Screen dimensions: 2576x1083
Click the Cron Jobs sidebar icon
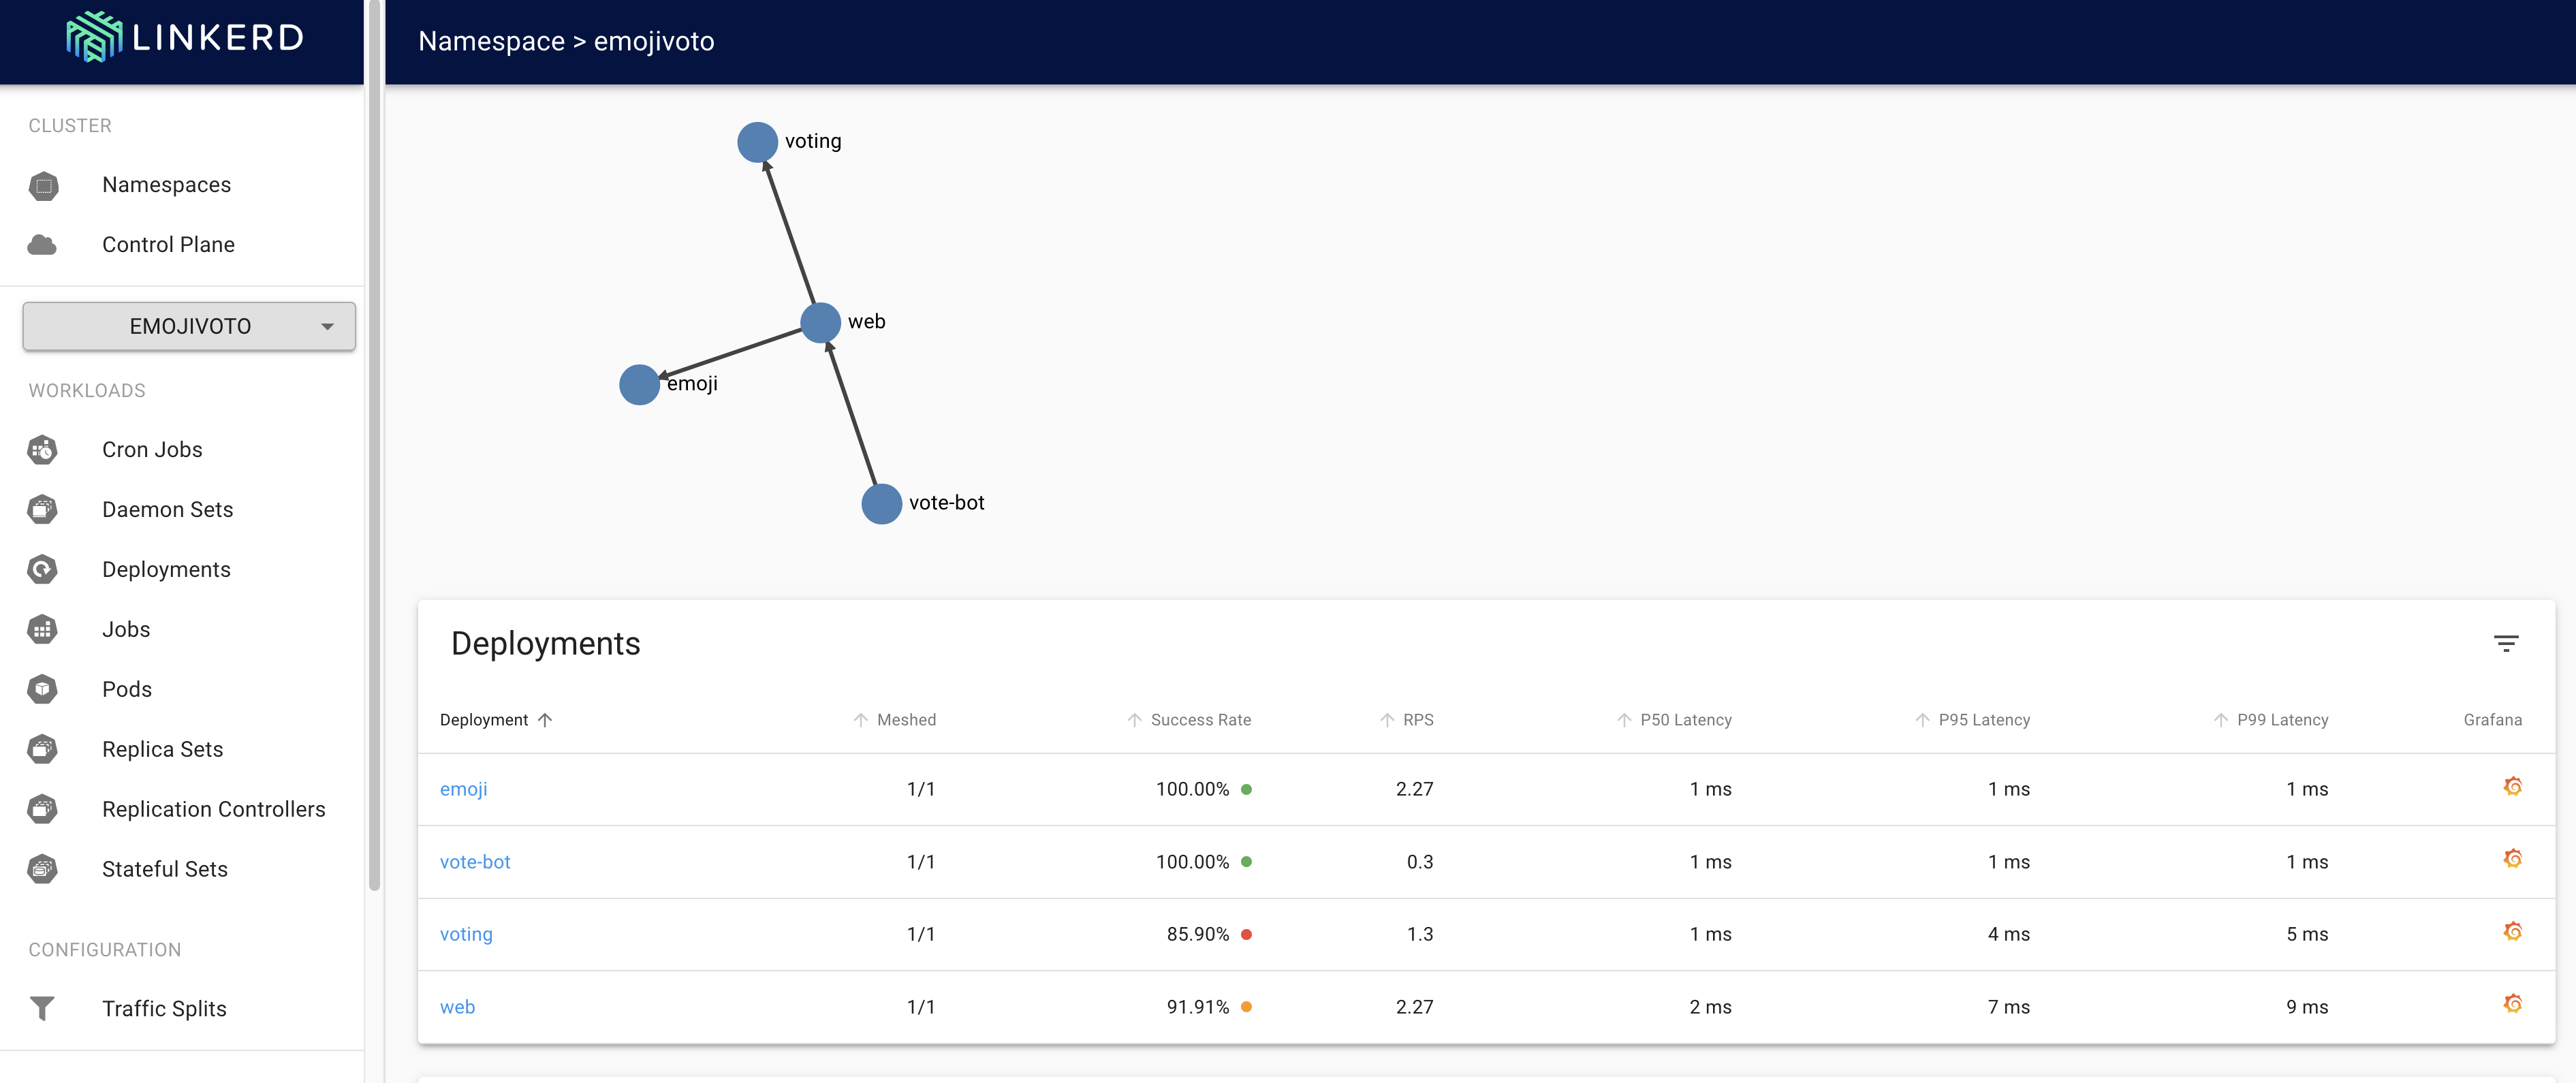pos(42,450)
